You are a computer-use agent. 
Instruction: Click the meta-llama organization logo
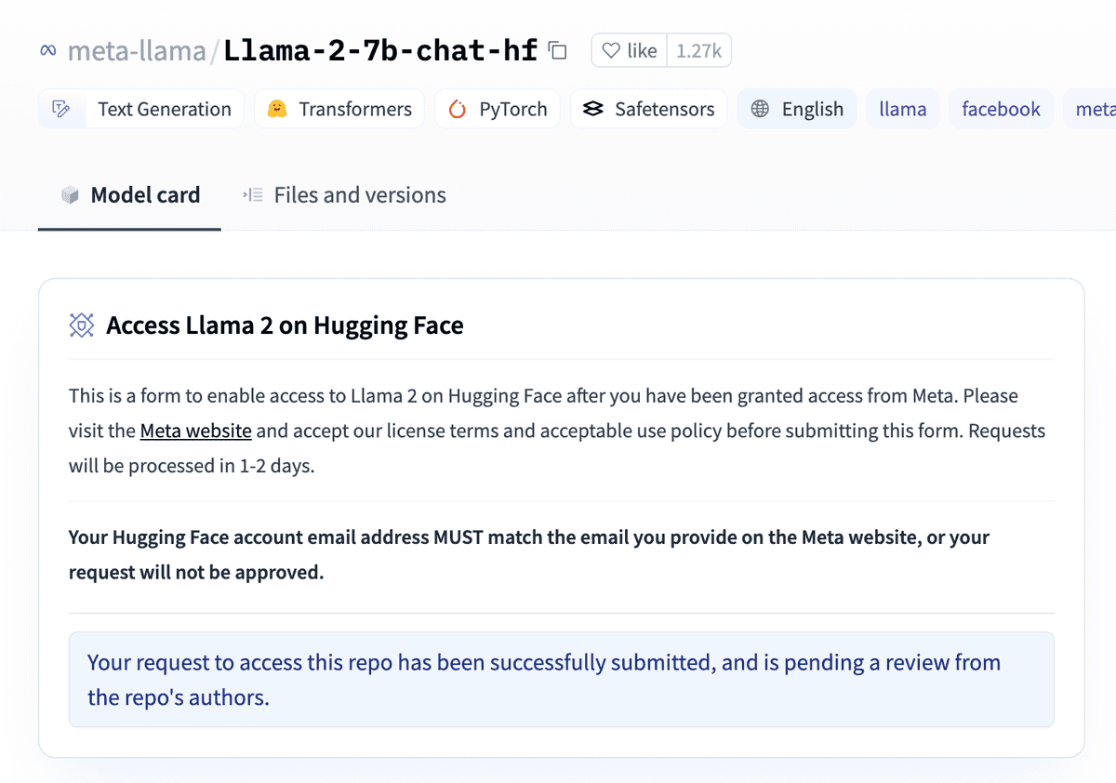[x=46, y=51]
